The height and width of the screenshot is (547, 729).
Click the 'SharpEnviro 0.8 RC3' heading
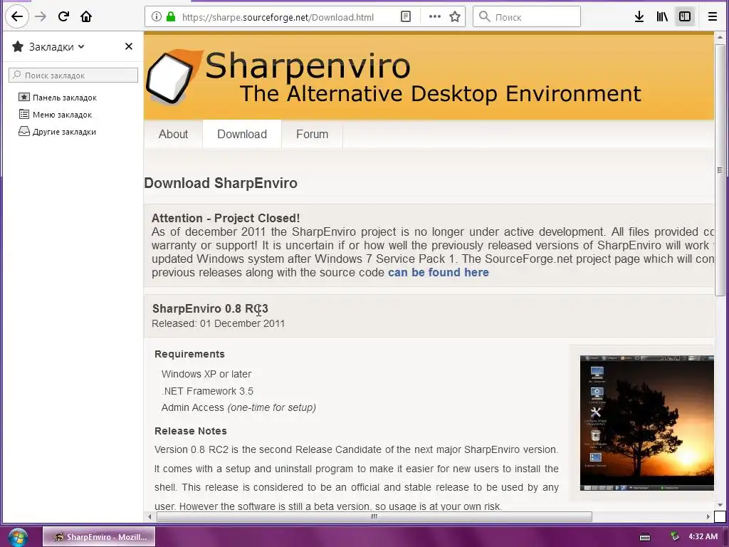pos(210,308)
